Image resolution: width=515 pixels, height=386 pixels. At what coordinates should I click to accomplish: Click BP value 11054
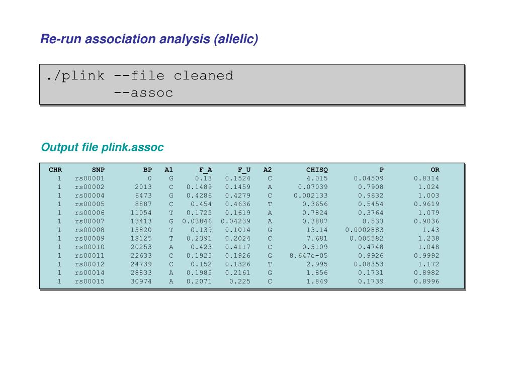141,213
